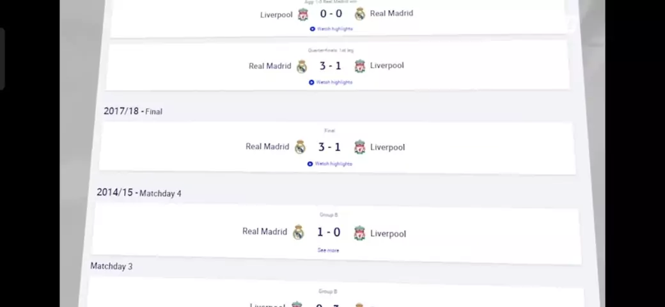Open Liverpool team name in the 1-0 match
The height and width of the screenshot is (307, 665).
pos(387,233)
